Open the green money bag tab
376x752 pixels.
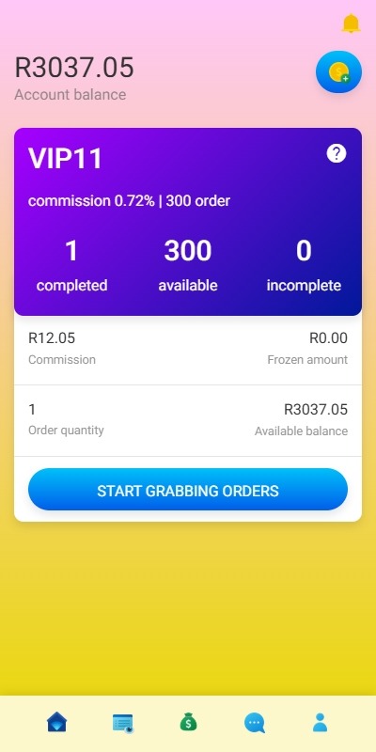188,722
